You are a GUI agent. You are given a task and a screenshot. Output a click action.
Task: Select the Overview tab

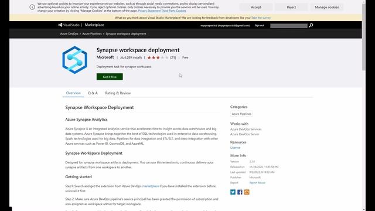(73, 93)
